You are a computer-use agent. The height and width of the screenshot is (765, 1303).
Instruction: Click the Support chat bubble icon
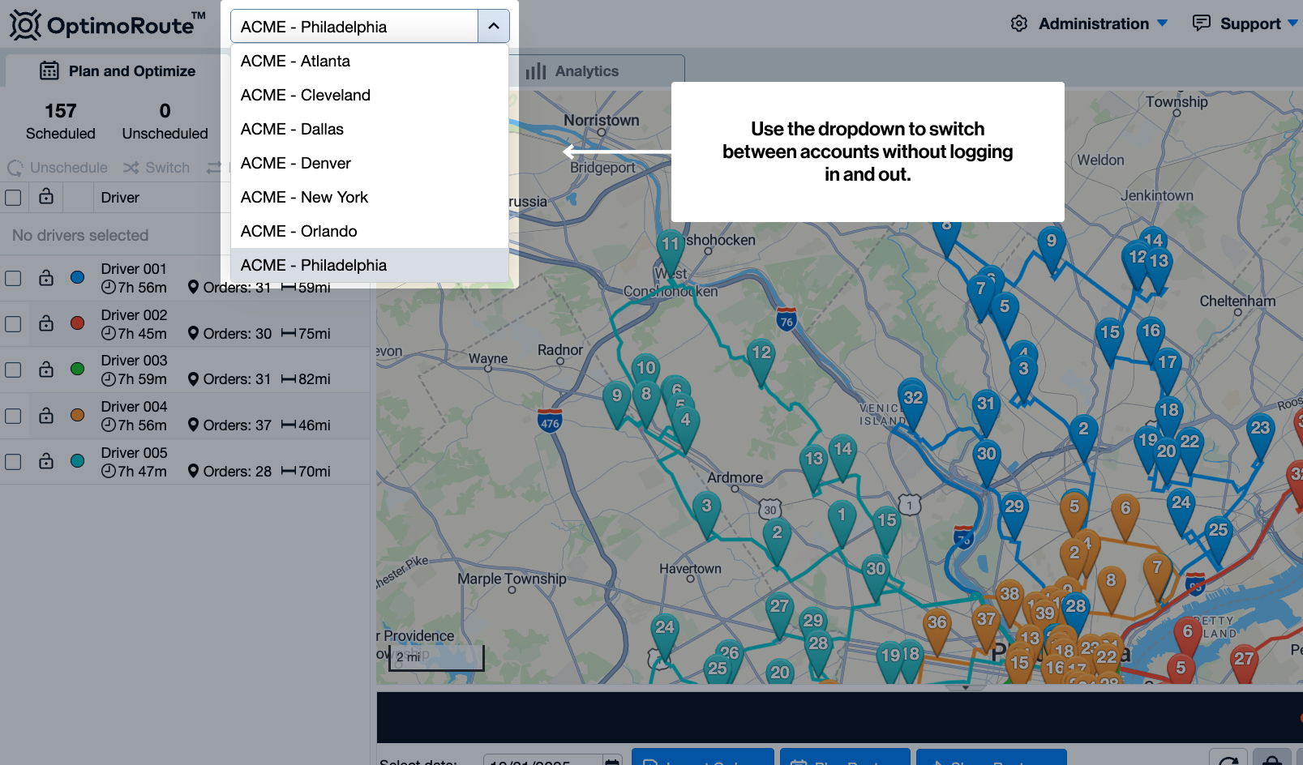coord(1201,23)
